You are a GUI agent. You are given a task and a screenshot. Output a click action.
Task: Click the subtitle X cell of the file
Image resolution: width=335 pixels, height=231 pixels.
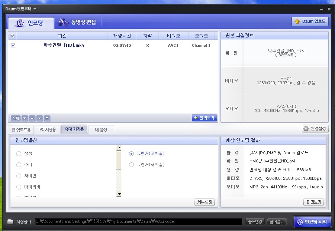point(148,45)
